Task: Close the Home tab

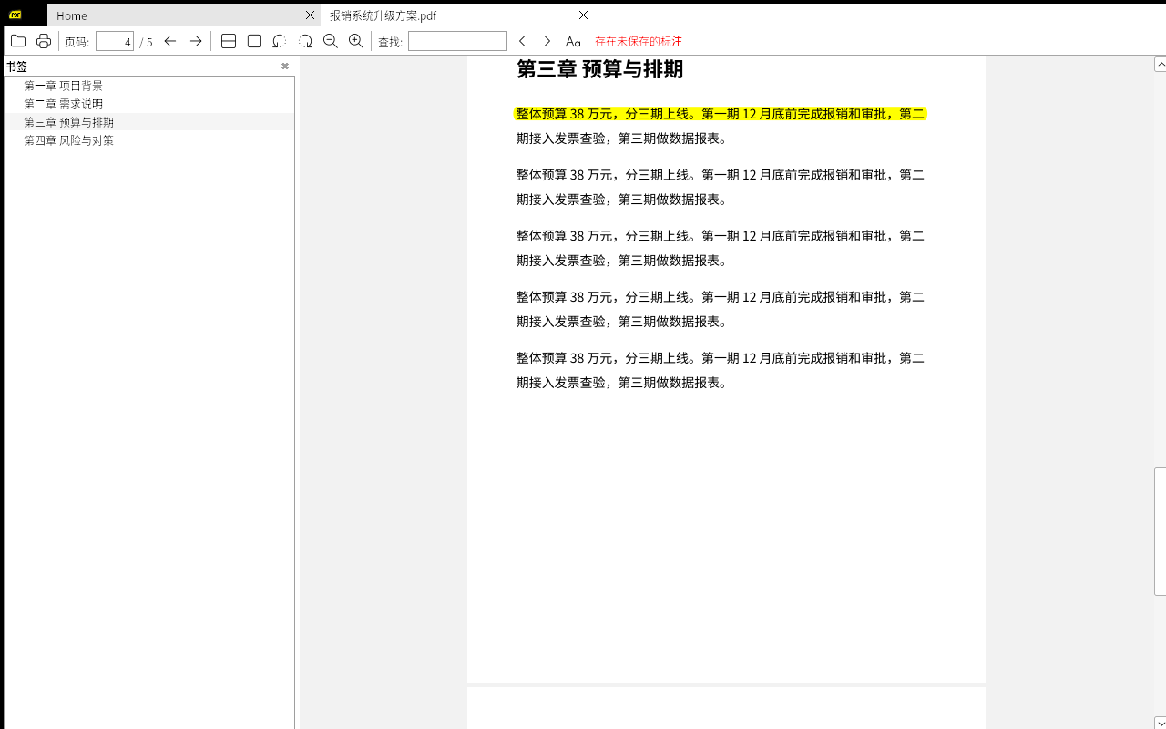Action: pos(310,15)
